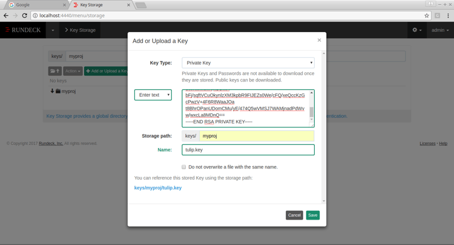Click the dialog scrollbar down arrow
This screenshot has width=454, height=245.
(x=324, y=201)
